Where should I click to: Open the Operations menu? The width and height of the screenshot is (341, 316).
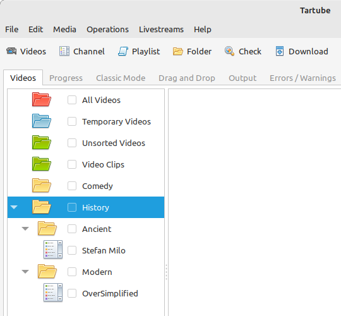[x=107, y=29]
